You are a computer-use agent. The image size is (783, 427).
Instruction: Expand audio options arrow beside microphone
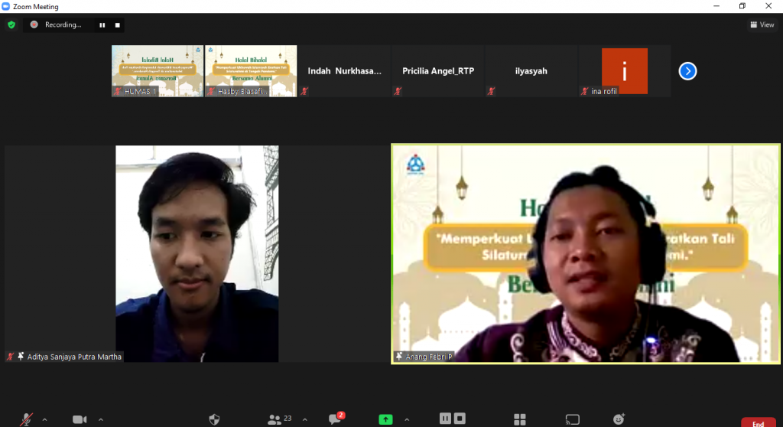pyautogui.click(x=44, y=419)
